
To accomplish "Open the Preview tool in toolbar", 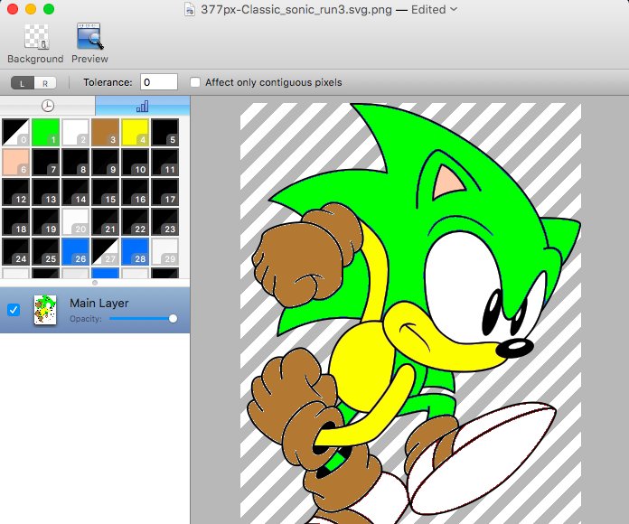I will (89, 43).
